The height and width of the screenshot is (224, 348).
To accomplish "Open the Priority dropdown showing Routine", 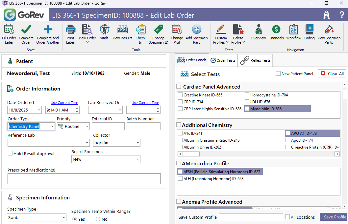I will (x=87, y=126).
